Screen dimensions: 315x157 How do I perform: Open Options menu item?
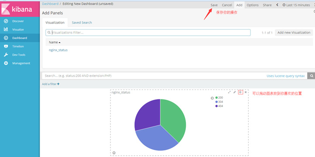pos(253,5)
